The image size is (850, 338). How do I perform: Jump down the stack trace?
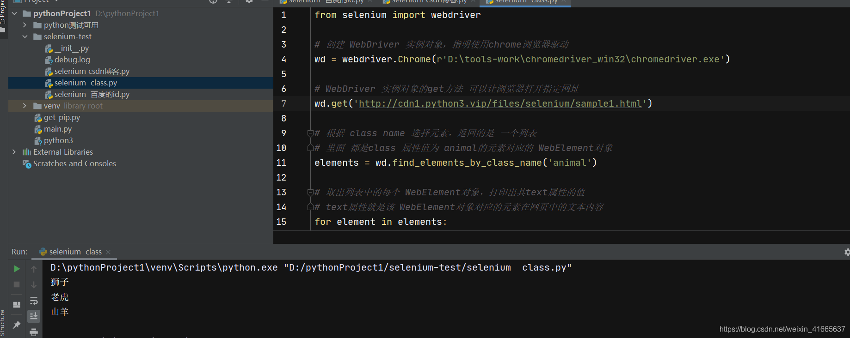pos(34,284)
